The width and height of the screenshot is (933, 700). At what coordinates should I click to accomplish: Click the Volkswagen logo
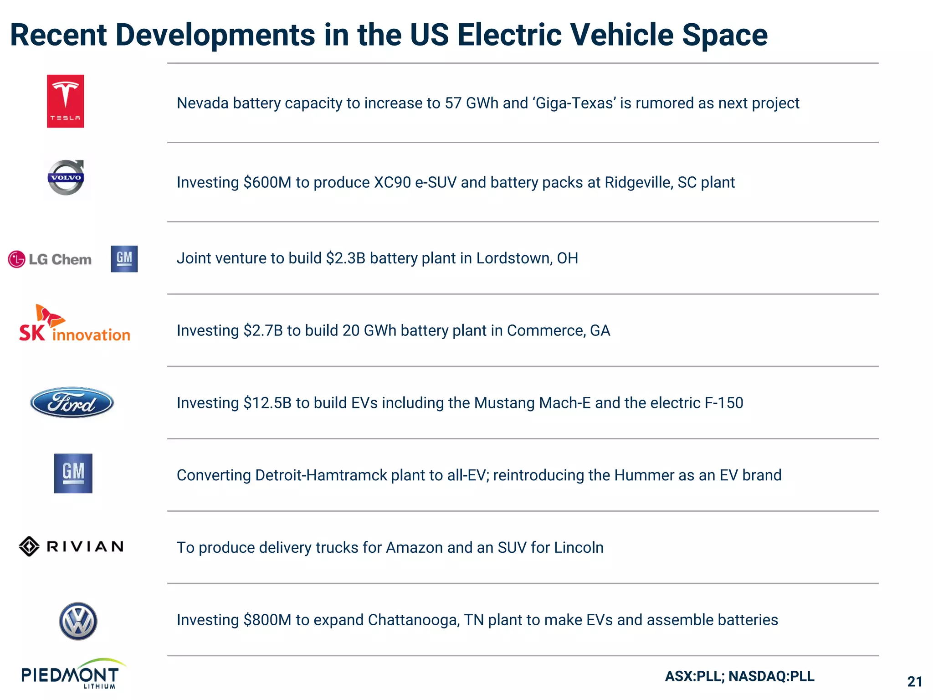coord(78,621)
